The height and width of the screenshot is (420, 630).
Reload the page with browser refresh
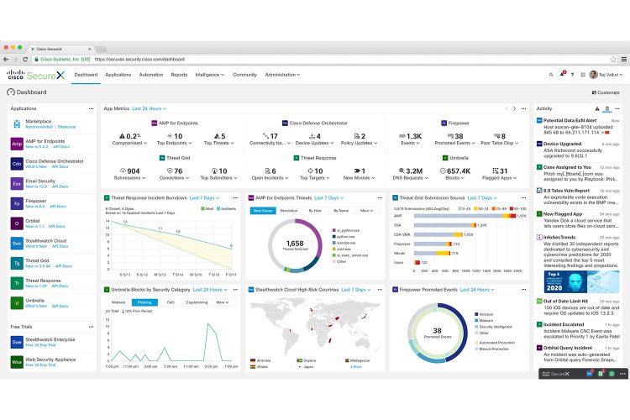point(25,59)
